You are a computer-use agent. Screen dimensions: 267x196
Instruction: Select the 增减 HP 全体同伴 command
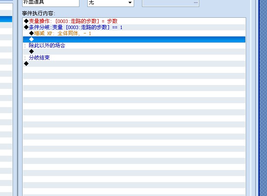click(134, 33)
